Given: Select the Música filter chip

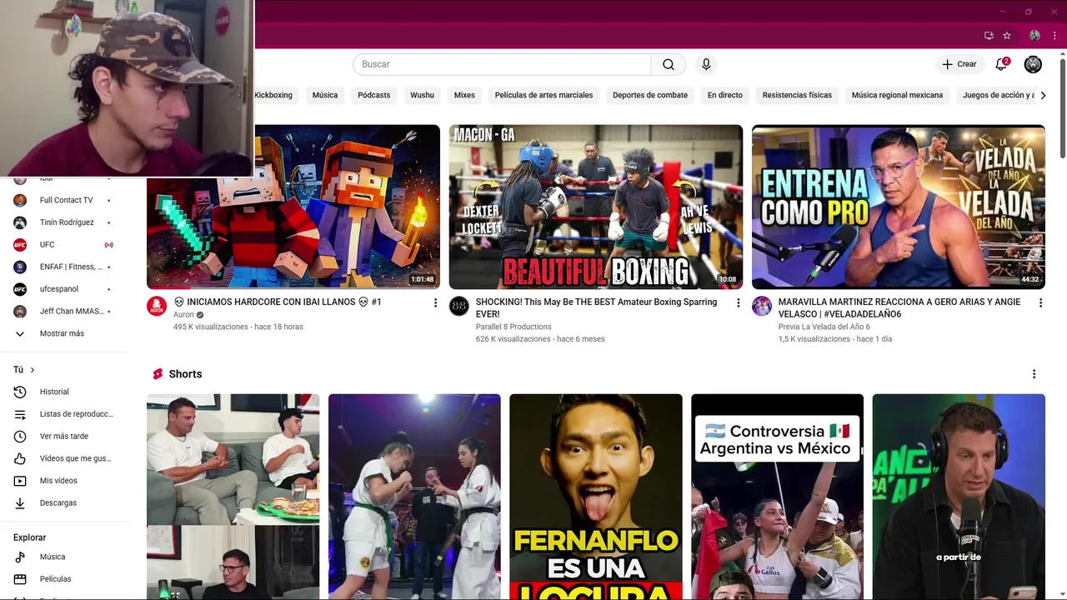Looking at the screenshot, I should 325,95.
